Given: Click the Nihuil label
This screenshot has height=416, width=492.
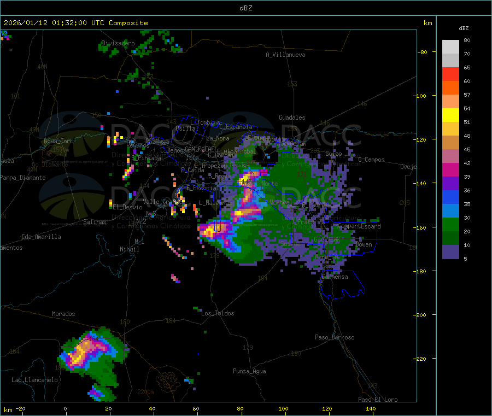Looking at the screenshot, I should coord(129,249).
